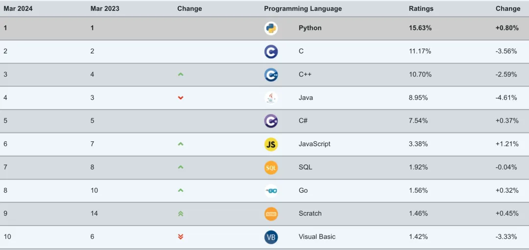
Task: Click the orange SQL logo icon
Action: 271,167
